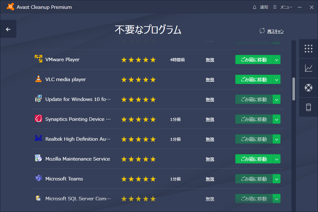The width and height of the screenshot is (318, 212).
Task: Click the Realtek High Definition Audio icon
Action: [x=38, y=139]
